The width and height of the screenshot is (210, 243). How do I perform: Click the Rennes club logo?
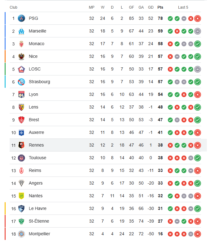(21, 145)
